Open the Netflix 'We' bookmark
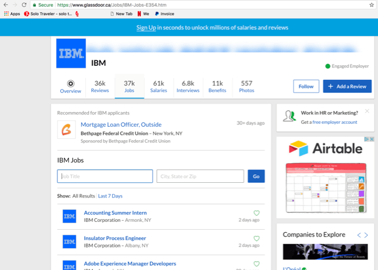Viewport: 378px width, 270px height. pos(143,14)
